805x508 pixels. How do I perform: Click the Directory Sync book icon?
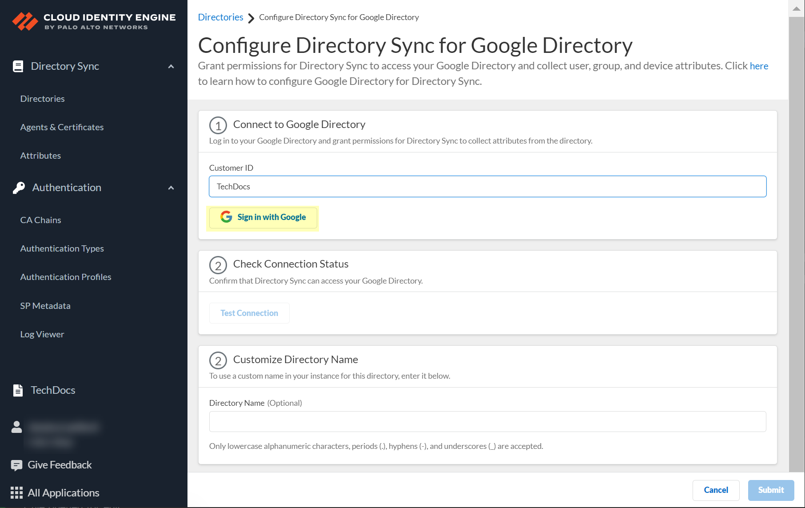pos(18,66)
